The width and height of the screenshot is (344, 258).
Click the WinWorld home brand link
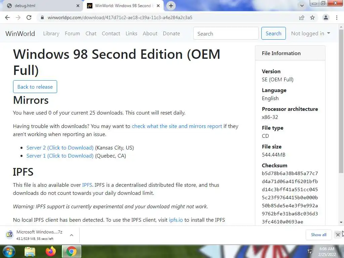20,34
